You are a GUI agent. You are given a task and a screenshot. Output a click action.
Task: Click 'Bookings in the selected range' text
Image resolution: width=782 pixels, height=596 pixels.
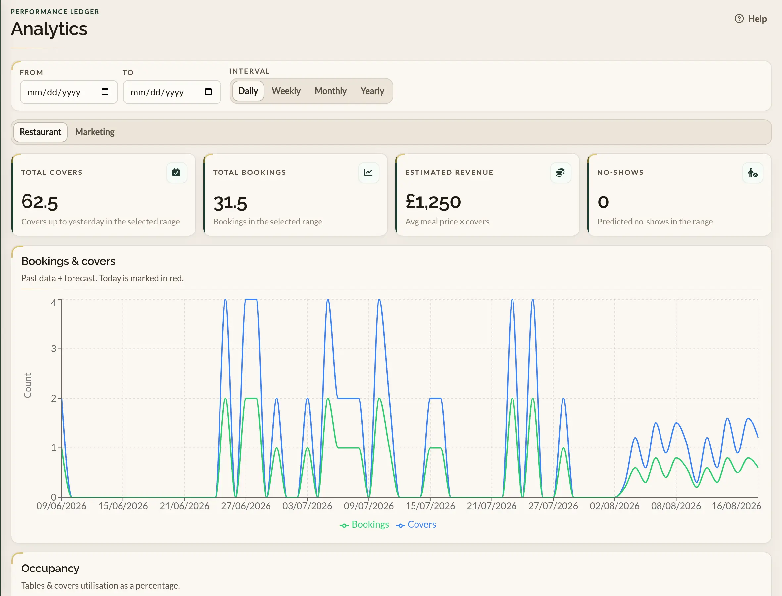(x=268, y=222)
